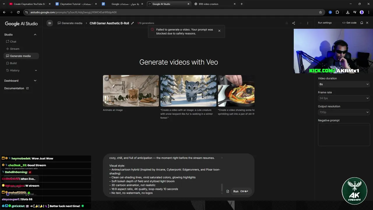Click the Generate media breadcrumb
Viewport: 373px width, 210px height.
(70, 23)
